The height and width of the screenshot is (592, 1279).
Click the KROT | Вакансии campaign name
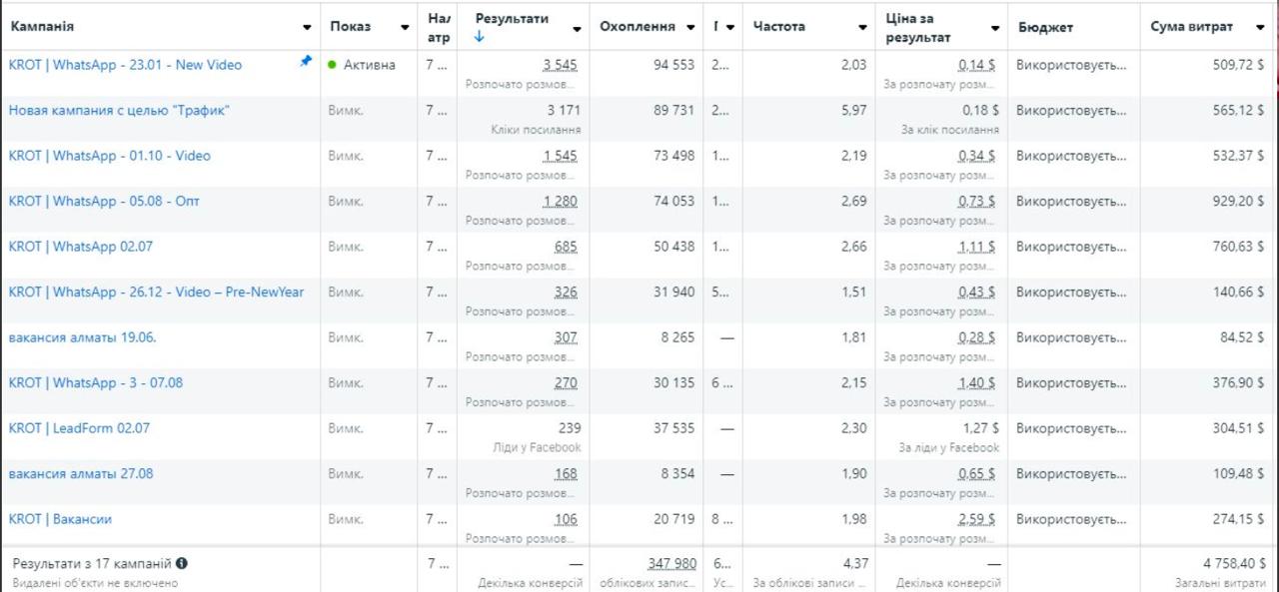pos(60,519)
